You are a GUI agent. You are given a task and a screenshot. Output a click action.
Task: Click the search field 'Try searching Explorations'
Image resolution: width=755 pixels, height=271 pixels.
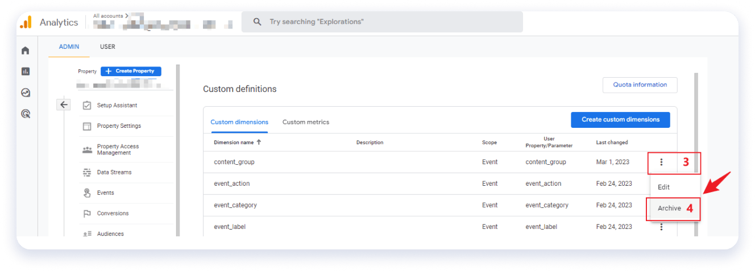pyautogui.click(x=381, y=22)
